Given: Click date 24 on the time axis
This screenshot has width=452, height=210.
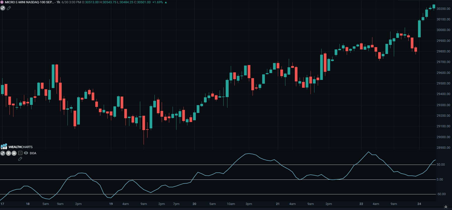Looking at the screenshot, I should pos(419,204).
